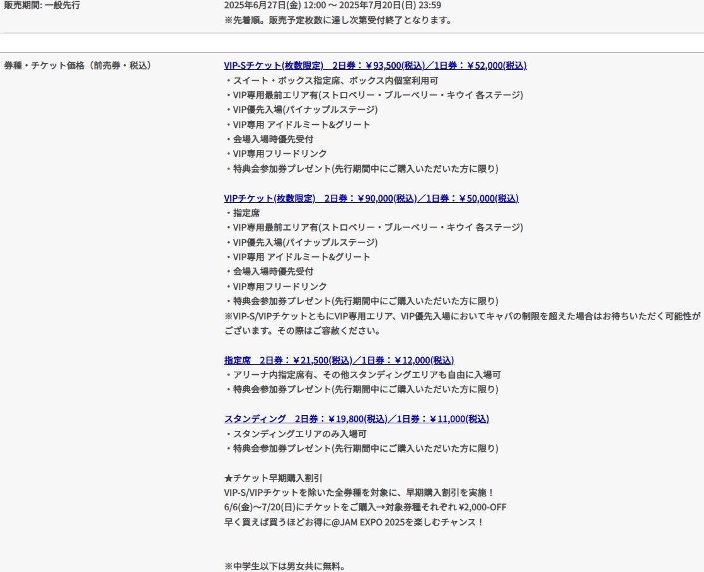Click 'VIP専用最前エリア有' line under VIP-Sチケット

[x=374, y=95]
